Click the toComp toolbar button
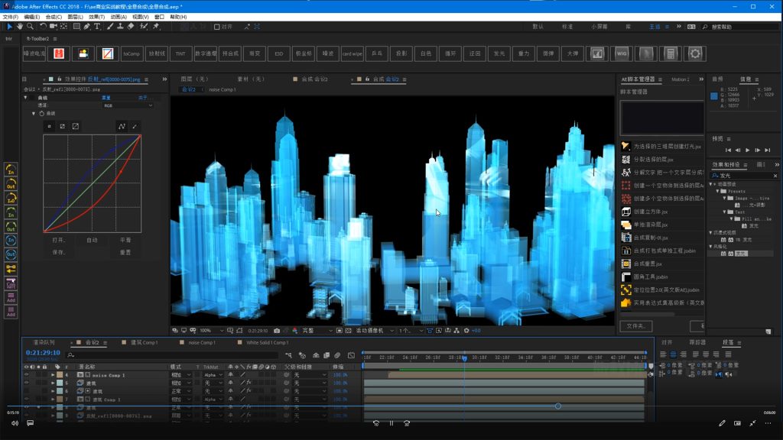The width and height of the screenshot is (783, 440). tap(132, 54)
